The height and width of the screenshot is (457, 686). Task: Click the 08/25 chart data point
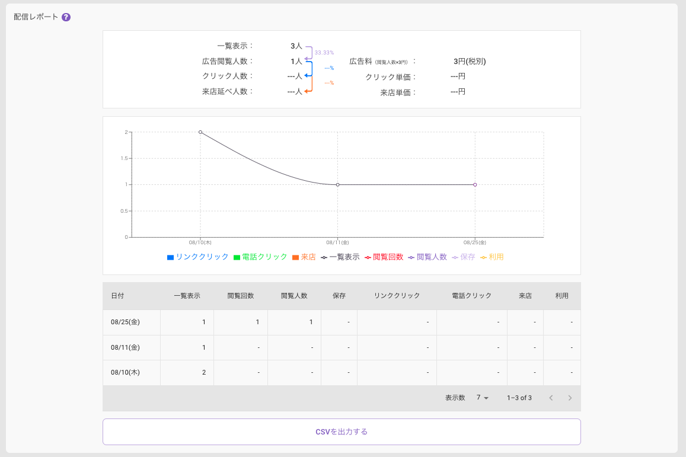[475, 184]
